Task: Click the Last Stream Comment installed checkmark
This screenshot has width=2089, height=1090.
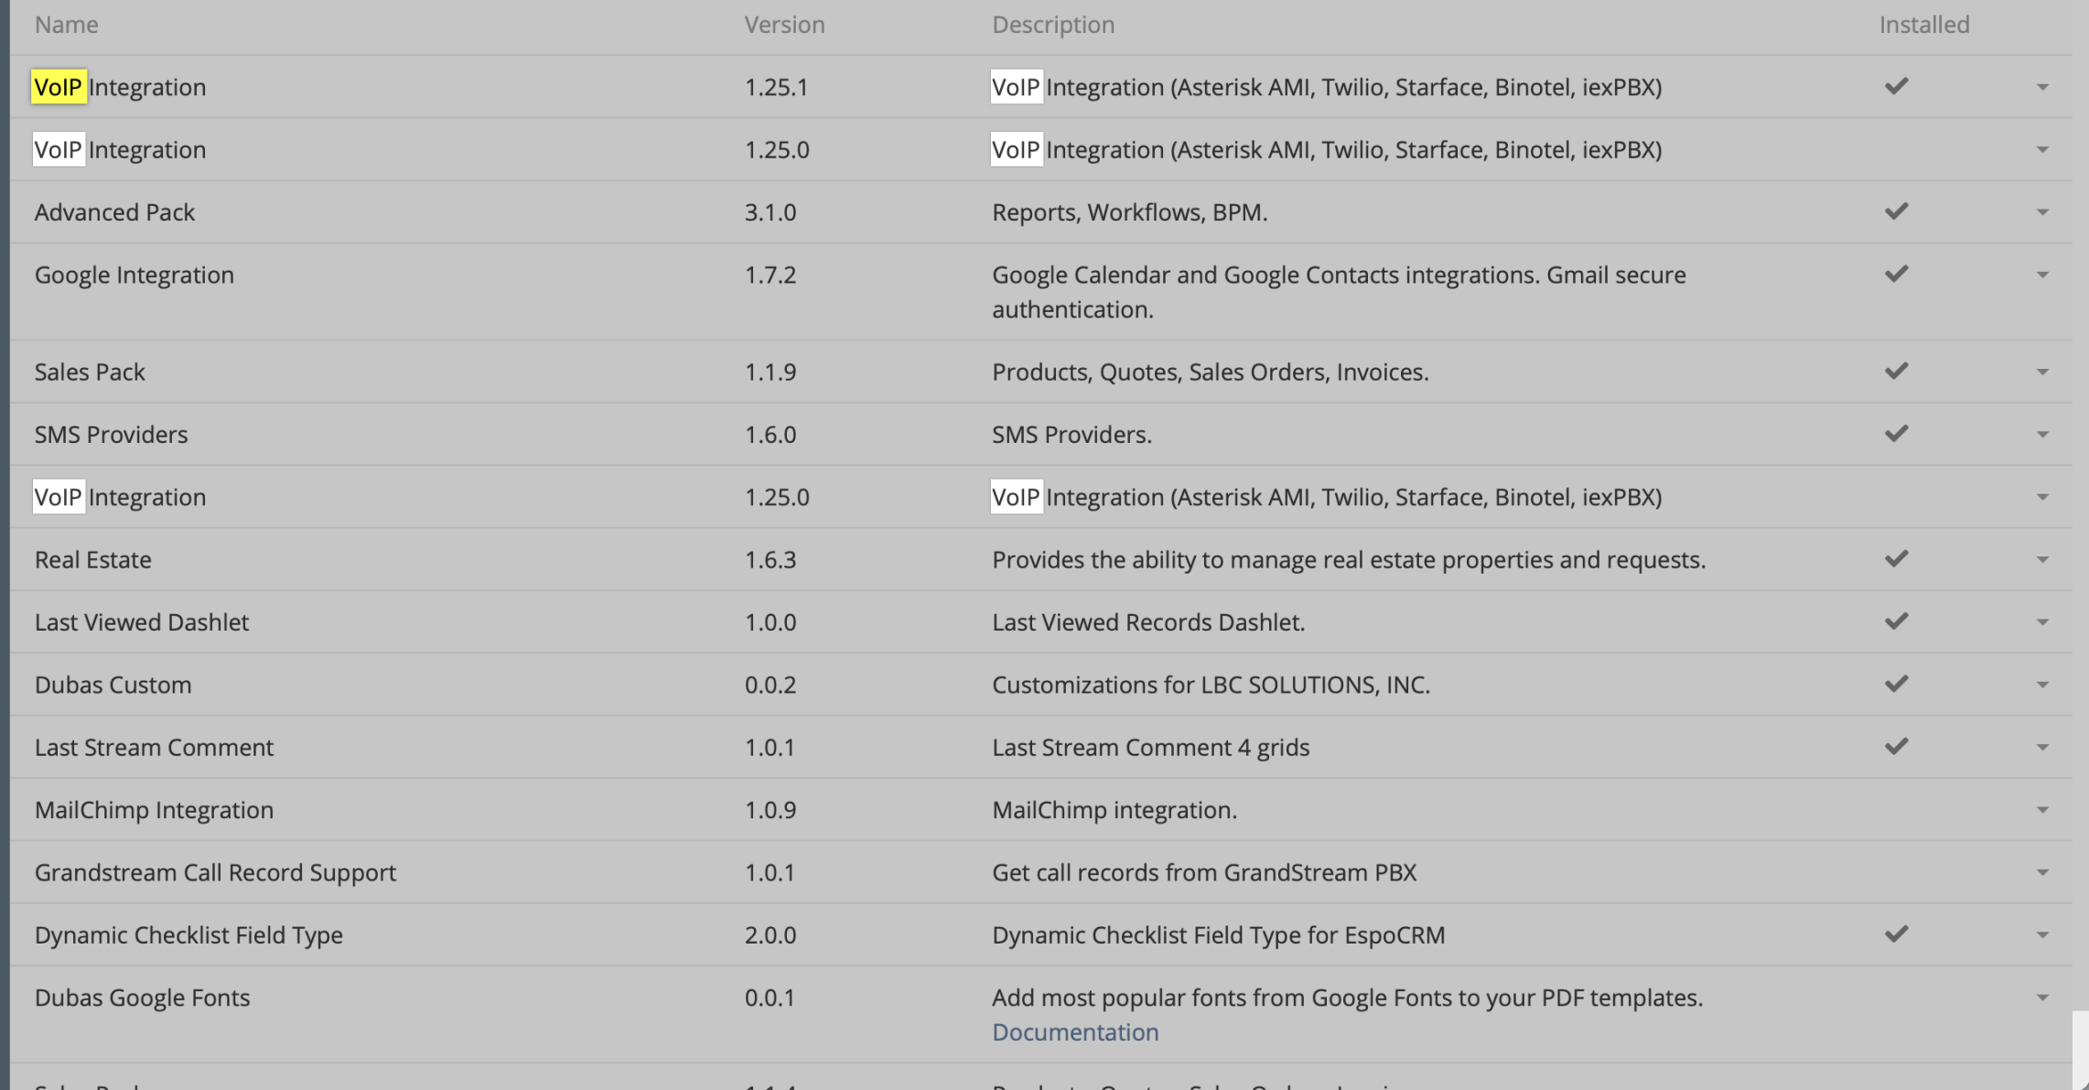Action: tap(1896, 746)
